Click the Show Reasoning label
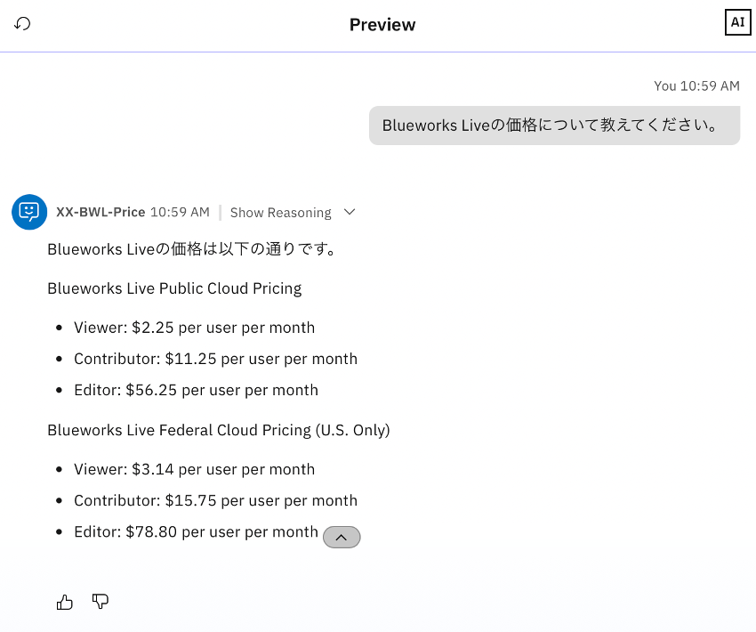Viewport: 756px width, 632px height. (x=280, y=213)
